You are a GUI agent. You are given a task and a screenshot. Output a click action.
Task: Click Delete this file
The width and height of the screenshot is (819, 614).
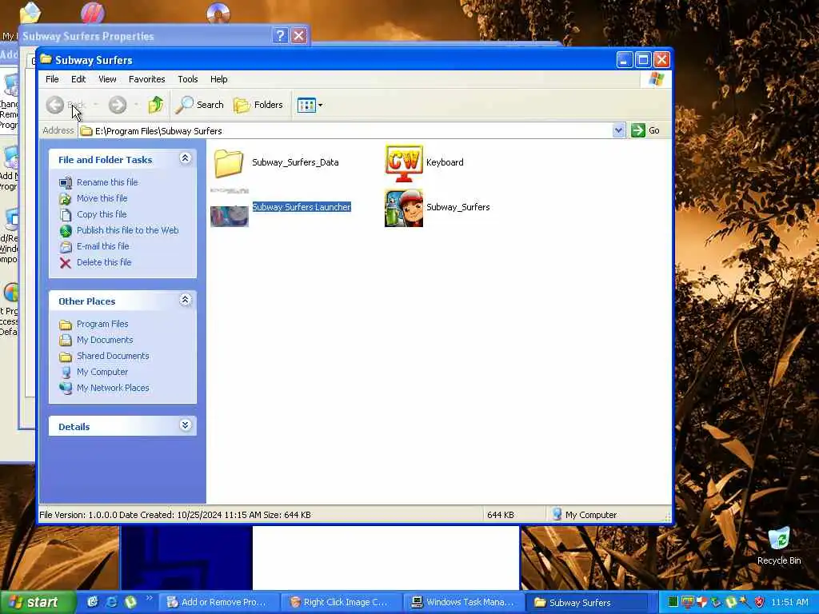point(103,262)
